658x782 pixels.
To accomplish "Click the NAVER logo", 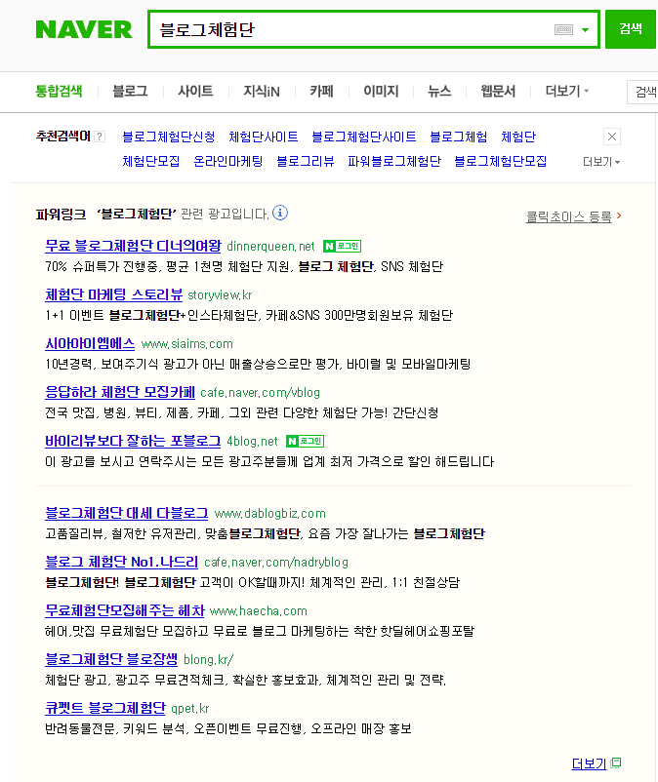I will point(84,29).
